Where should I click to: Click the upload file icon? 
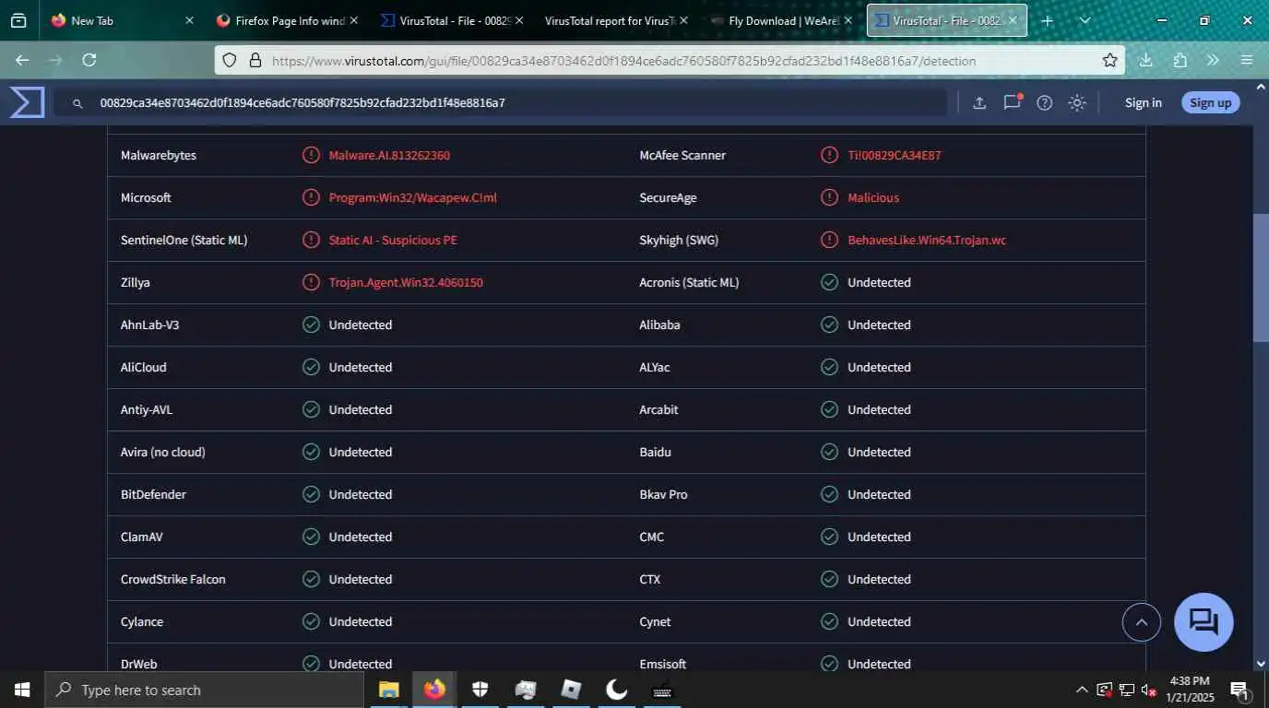(979, 102)
